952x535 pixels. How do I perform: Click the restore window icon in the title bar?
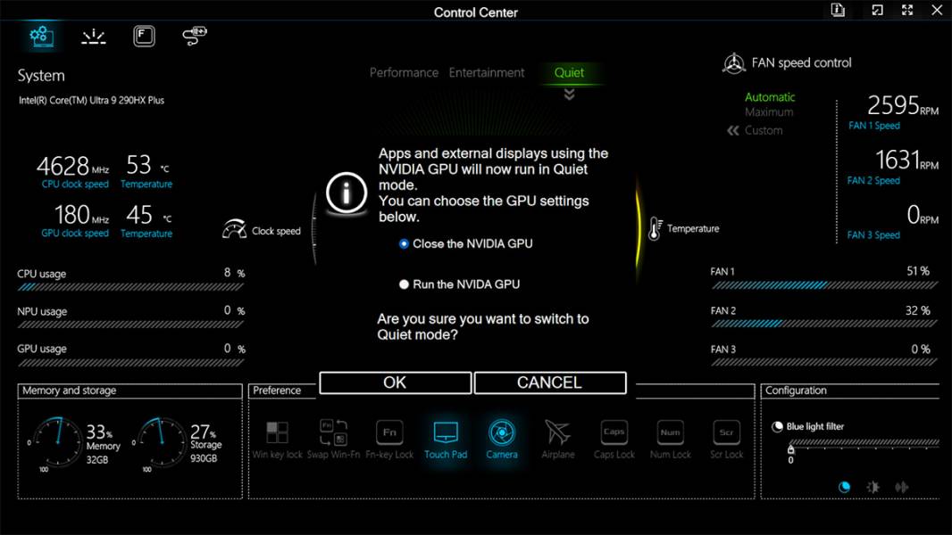point(877,10)
